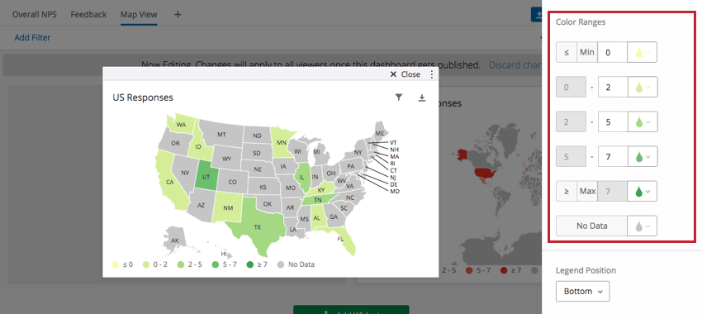
Task: Open color picker for Min range
Action: pos(643,52)
